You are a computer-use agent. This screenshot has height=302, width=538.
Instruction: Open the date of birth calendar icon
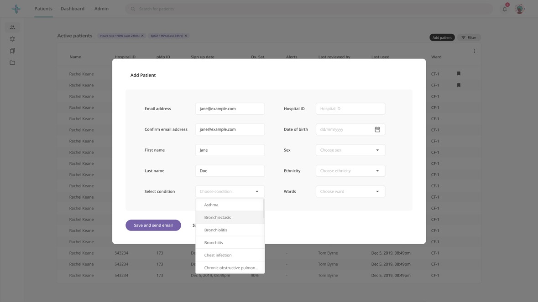point(377,129)
